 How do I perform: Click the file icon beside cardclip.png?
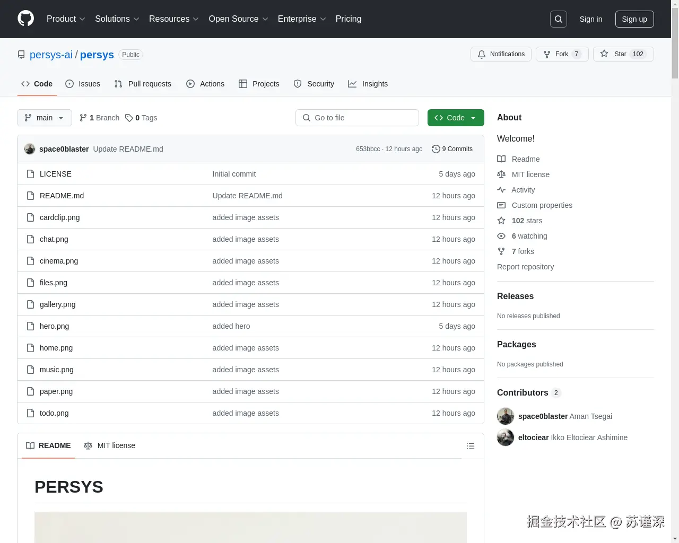pos(30,217)
